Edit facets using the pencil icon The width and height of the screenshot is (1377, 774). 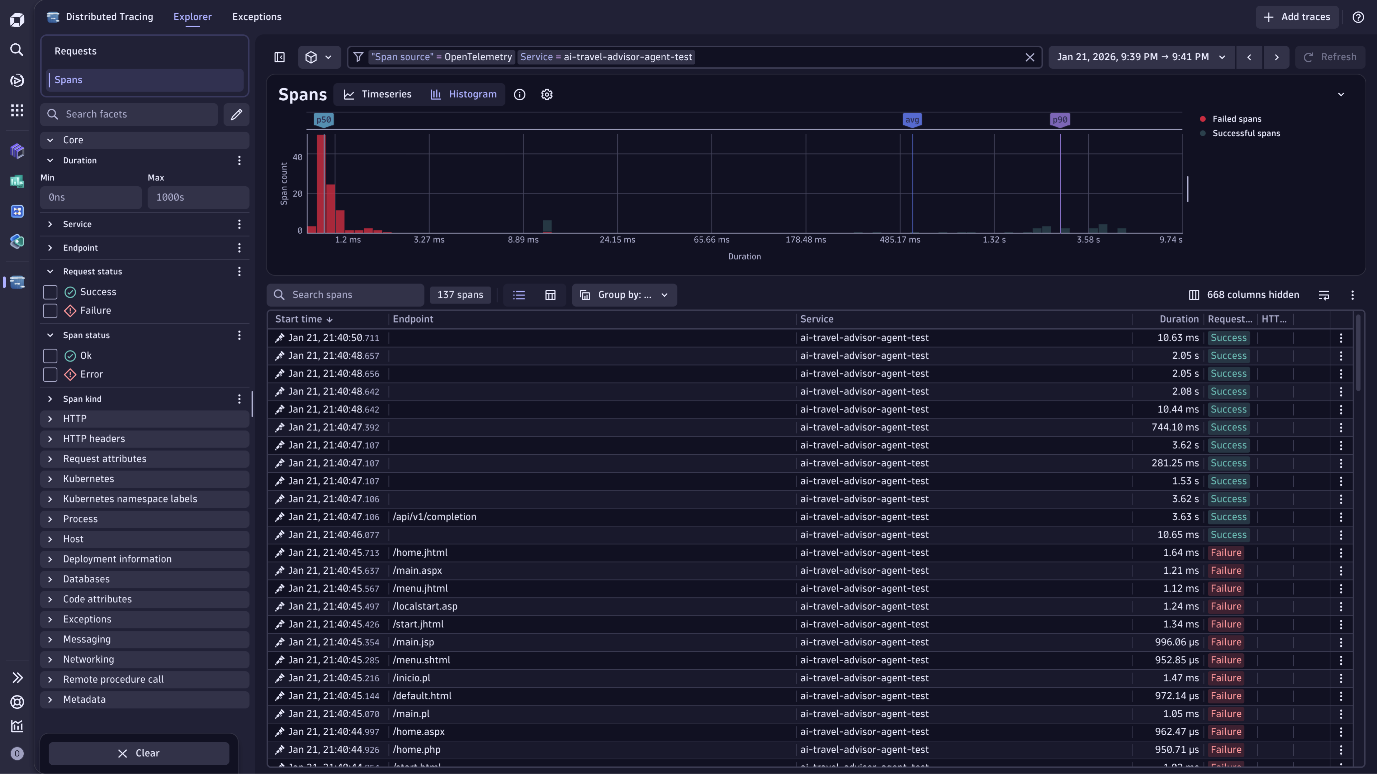click(x=236, y=114)
